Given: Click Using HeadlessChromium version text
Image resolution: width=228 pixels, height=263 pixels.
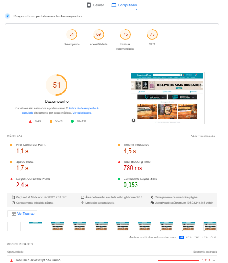Looking at the screenshot, I should tap(184, 203).
